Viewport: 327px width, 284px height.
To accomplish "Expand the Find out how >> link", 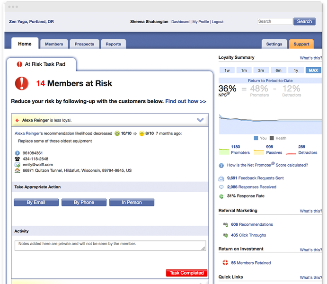I will tap(186, 101).
